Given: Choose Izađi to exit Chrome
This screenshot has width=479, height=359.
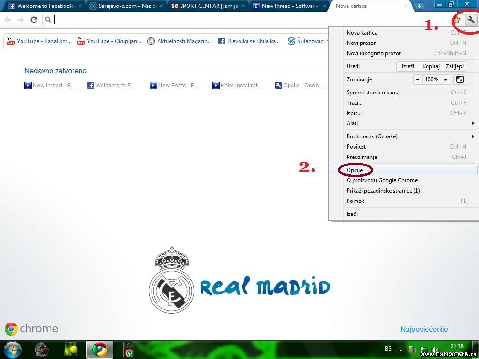Looking at the screenshot, I should [x=404, y=214].
